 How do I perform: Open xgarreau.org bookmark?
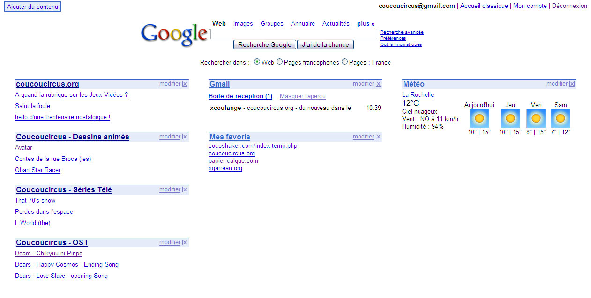pos(225,168)
